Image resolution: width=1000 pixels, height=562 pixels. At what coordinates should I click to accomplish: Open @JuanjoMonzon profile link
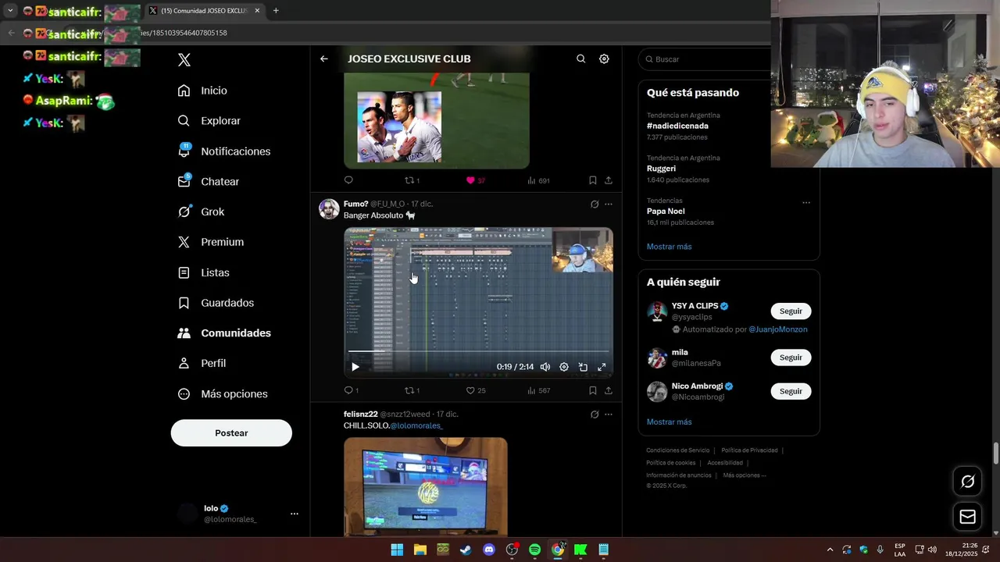pos(778,329)
